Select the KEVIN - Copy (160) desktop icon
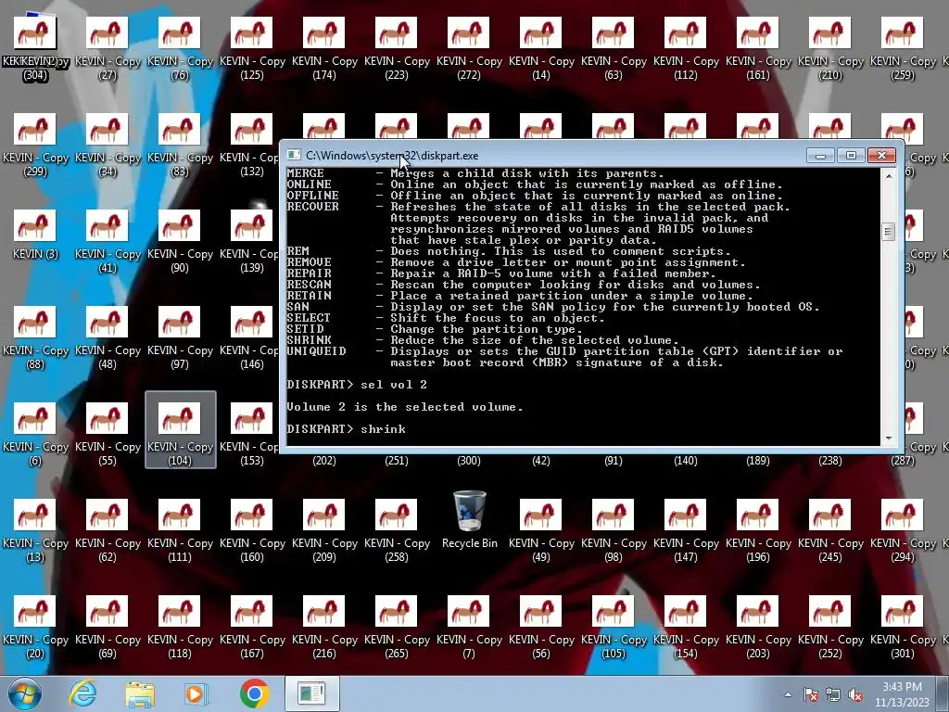 252,529
